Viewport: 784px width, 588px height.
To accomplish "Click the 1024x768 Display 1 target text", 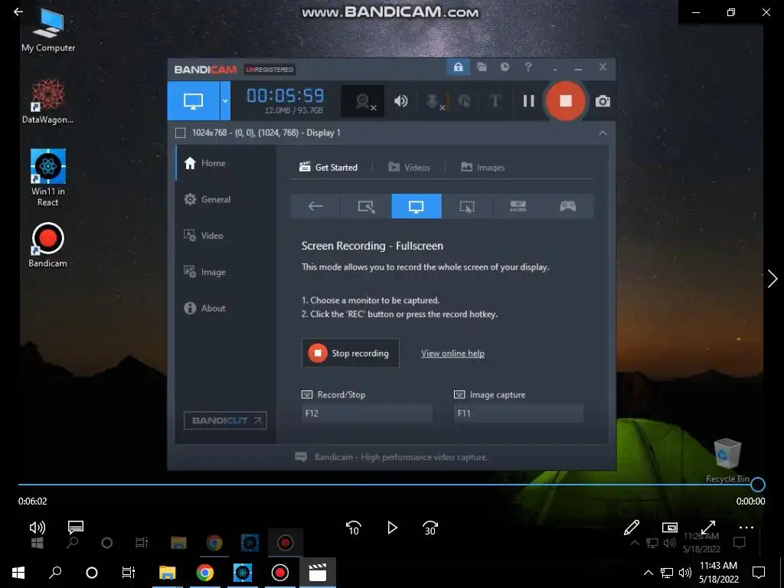I will [x=266, y=133].
